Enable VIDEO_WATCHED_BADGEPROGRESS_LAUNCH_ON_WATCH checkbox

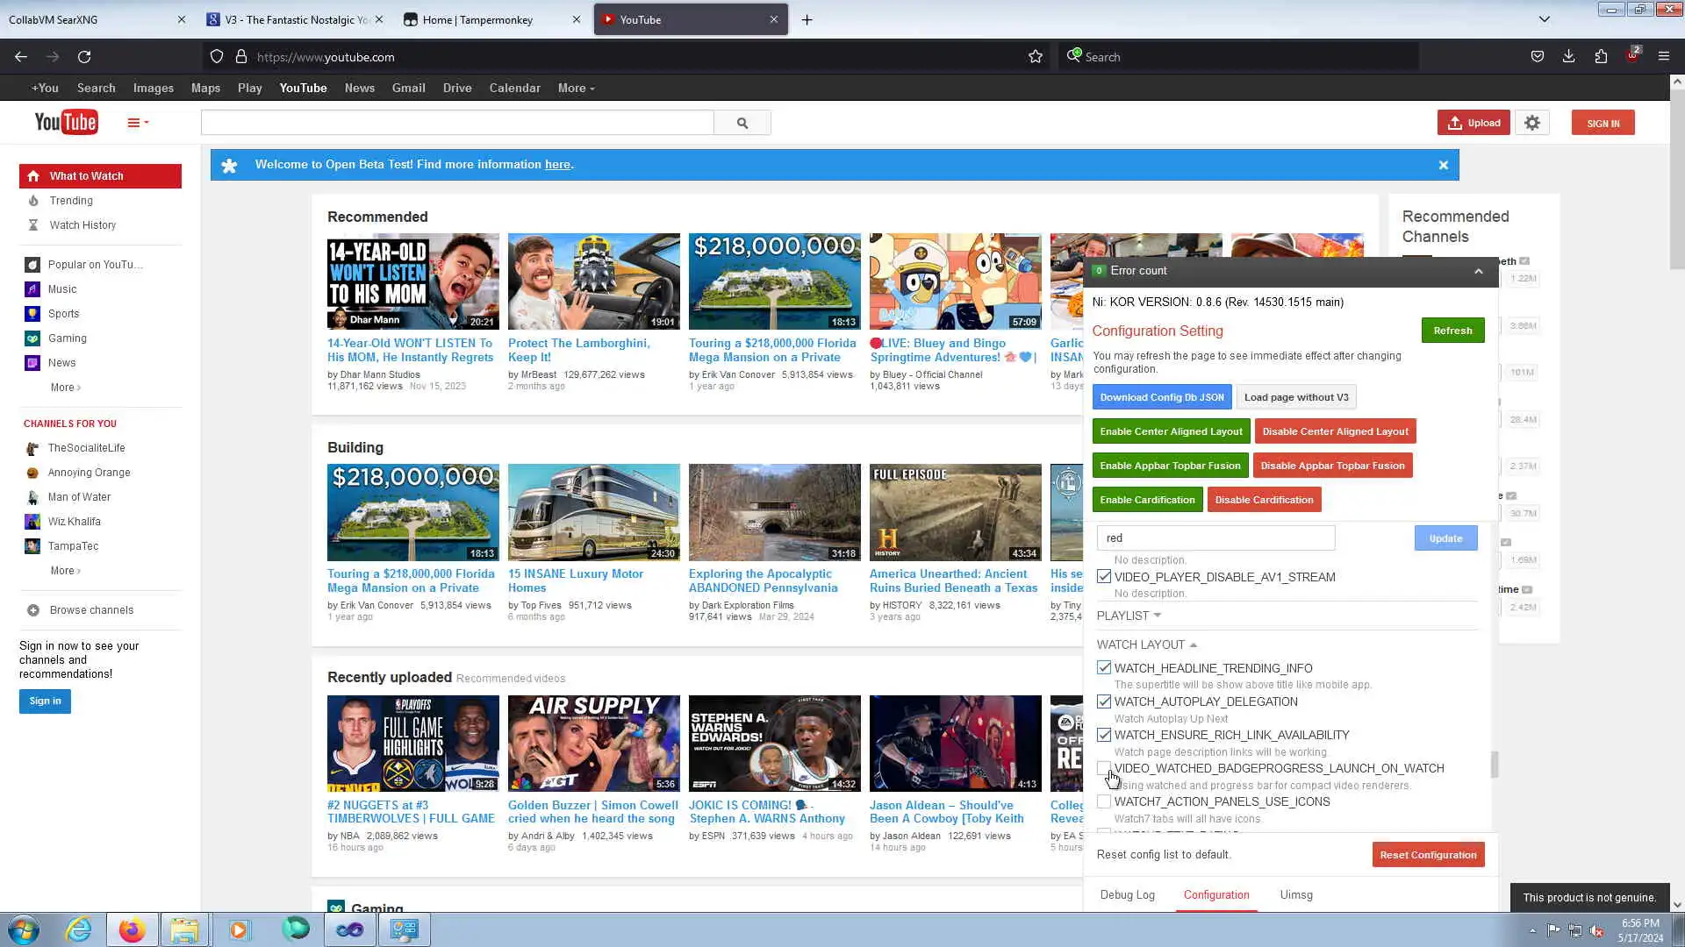[x=1104, y=768]
